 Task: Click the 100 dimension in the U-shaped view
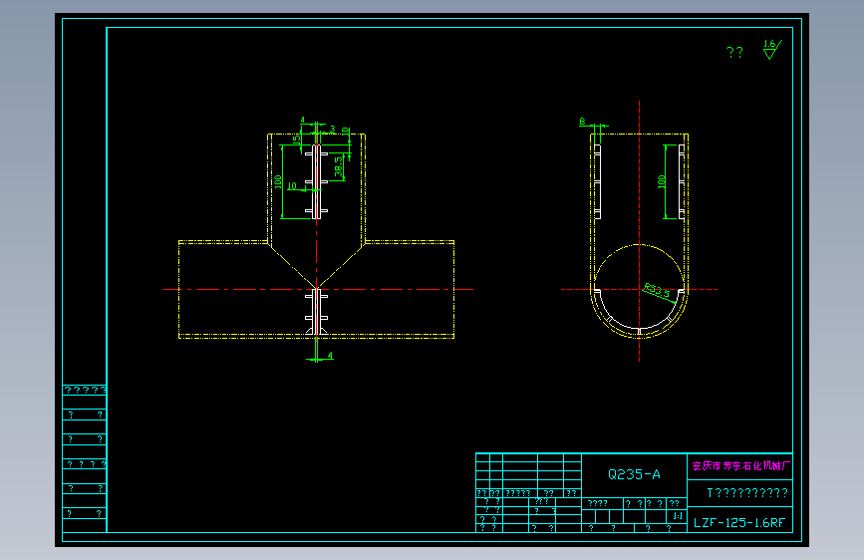[662, 181]
